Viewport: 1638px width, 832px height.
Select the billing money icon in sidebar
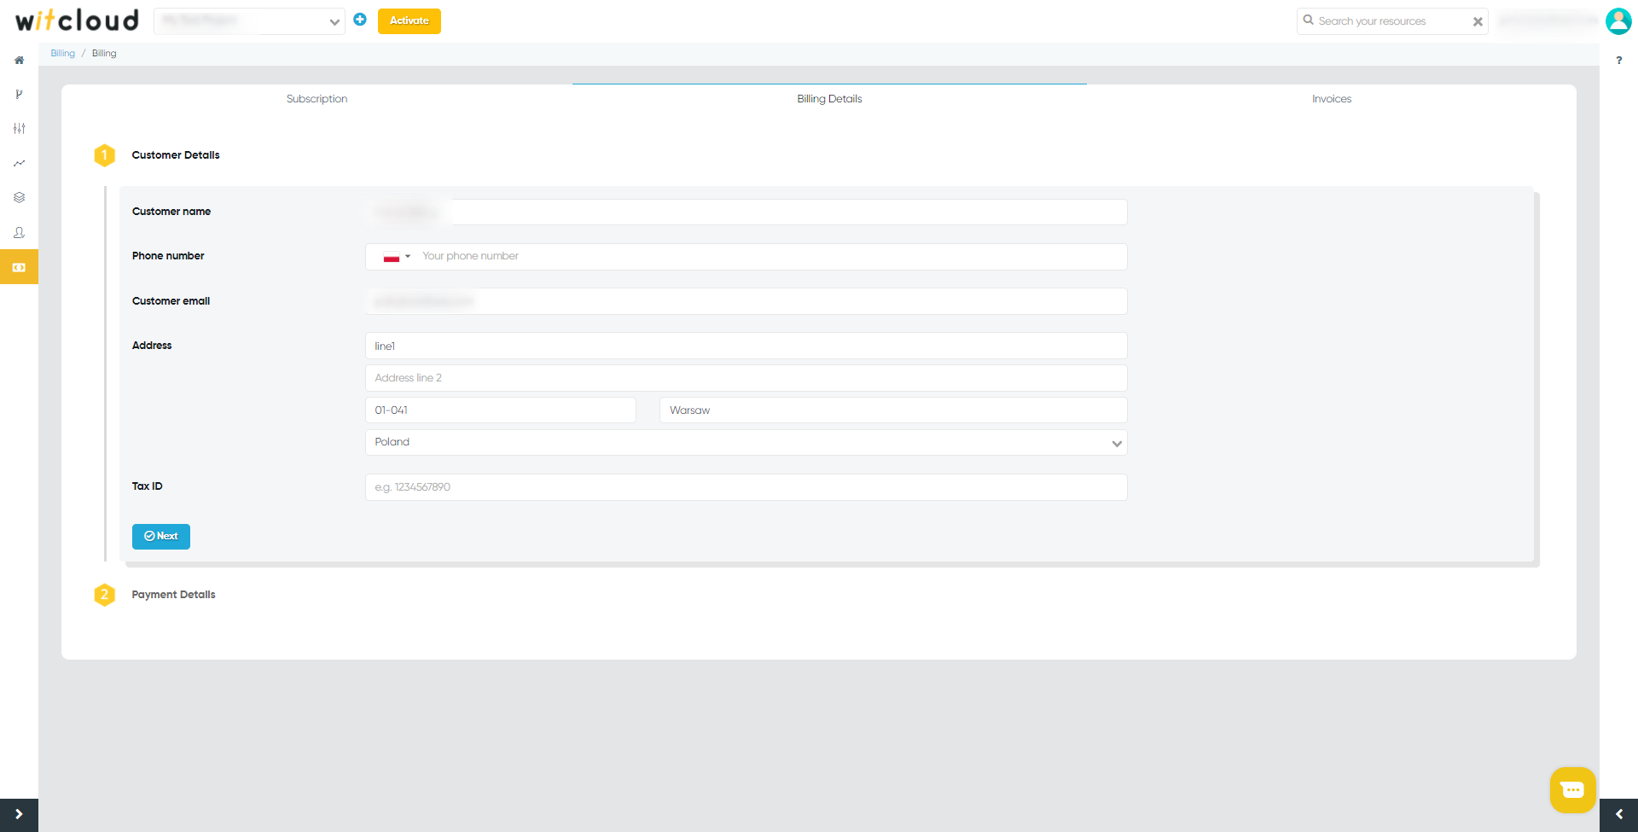click(x=19, y=267)
